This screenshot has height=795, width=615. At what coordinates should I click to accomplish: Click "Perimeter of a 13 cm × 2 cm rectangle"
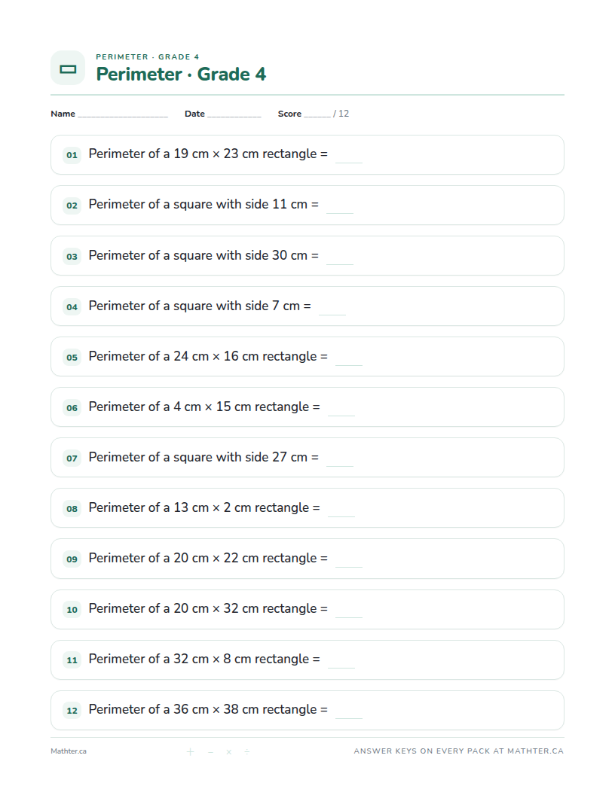(199, 508)
